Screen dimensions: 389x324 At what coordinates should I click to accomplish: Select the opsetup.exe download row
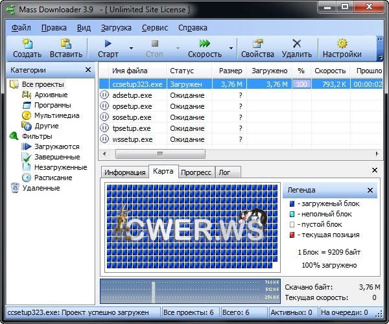132,106
